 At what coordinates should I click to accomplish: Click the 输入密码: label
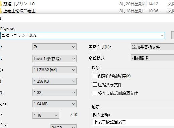101,115
